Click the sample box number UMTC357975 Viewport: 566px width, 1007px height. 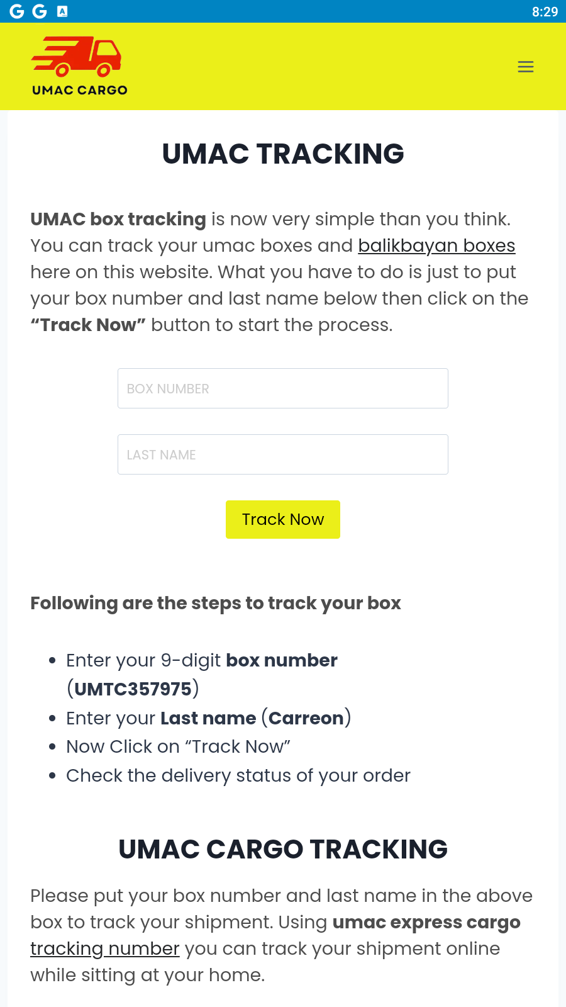133,689
